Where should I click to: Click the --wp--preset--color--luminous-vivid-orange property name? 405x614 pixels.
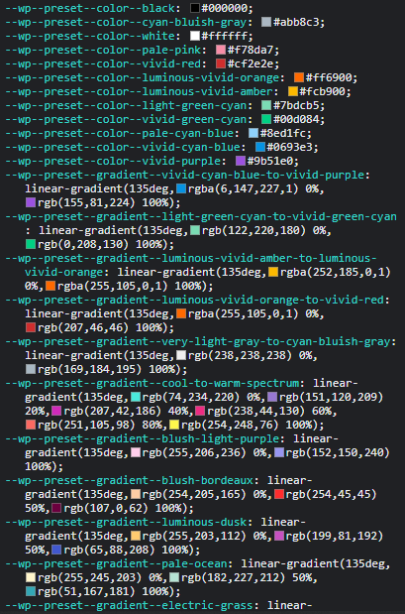(143, 77)
